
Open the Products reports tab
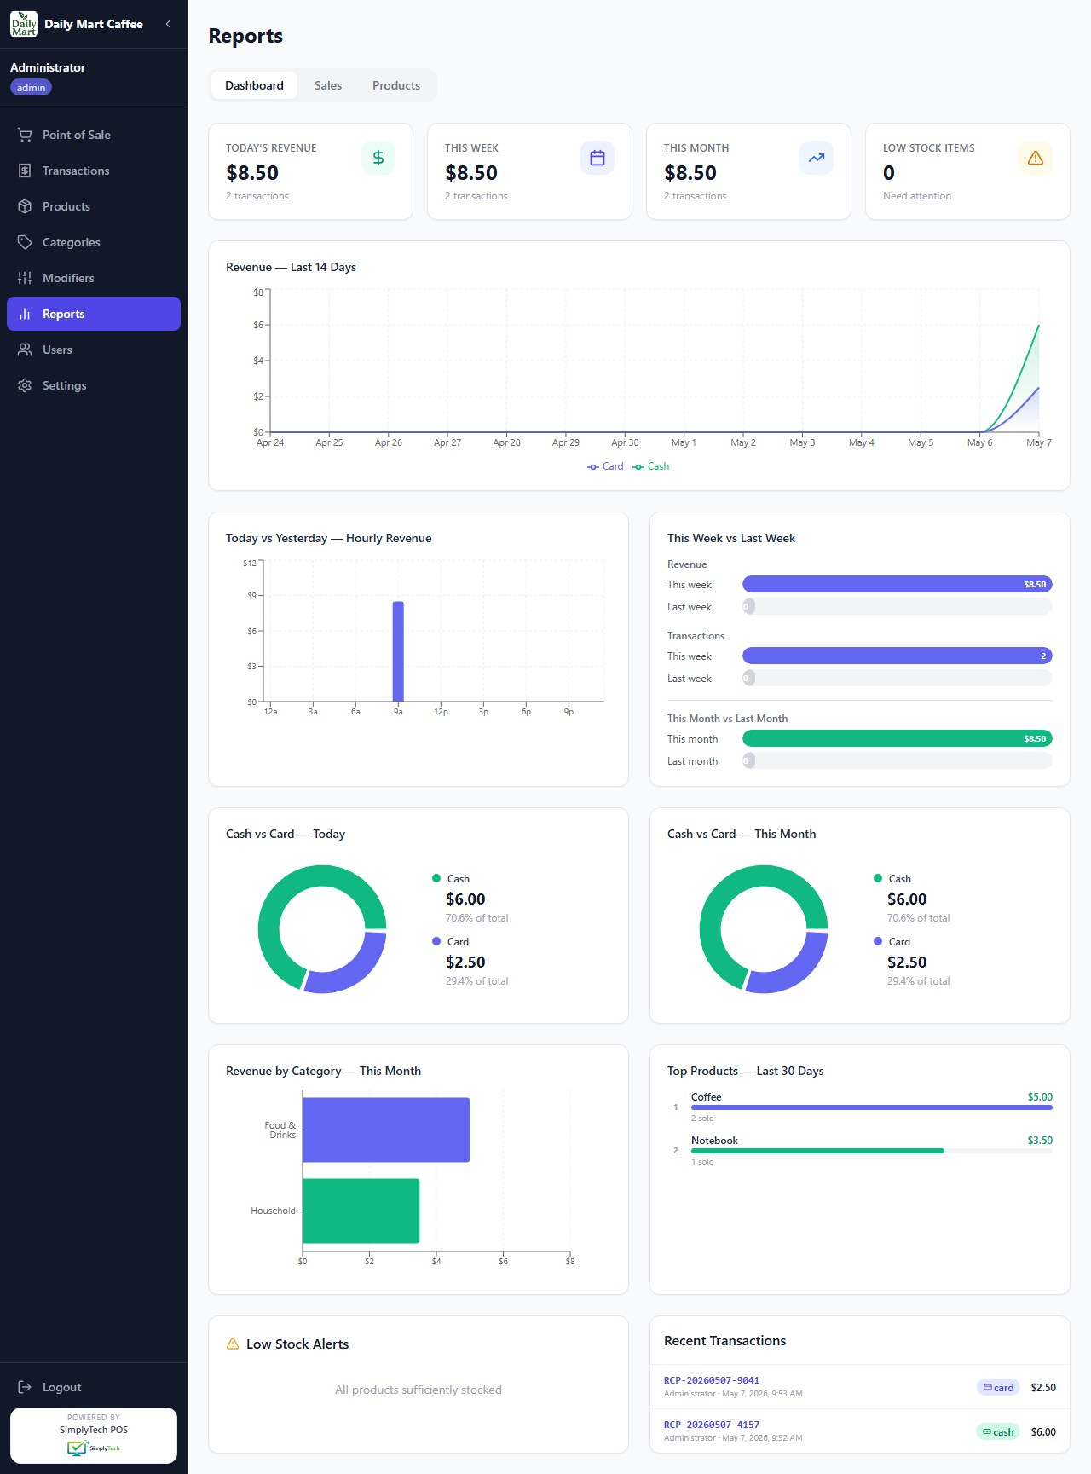396,85
